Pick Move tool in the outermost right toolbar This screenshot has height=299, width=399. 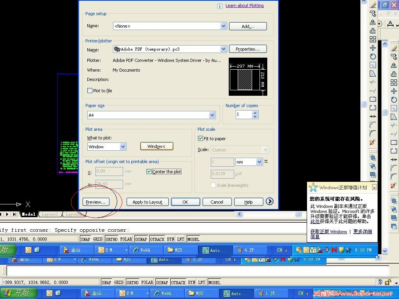click(394, 91)
